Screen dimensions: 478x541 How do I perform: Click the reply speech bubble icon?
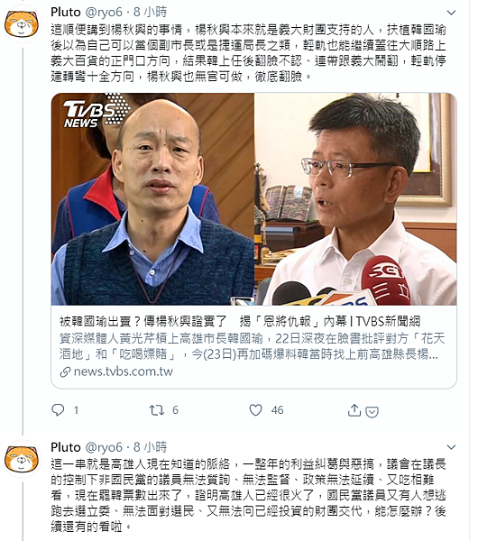[58, 410]
